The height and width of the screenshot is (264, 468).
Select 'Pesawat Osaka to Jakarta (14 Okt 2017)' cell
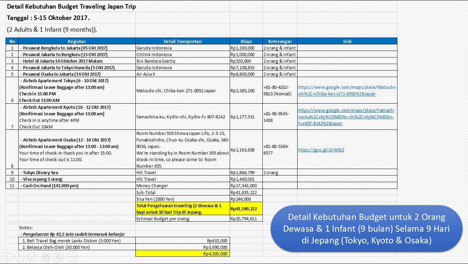(x=77, y=74)
